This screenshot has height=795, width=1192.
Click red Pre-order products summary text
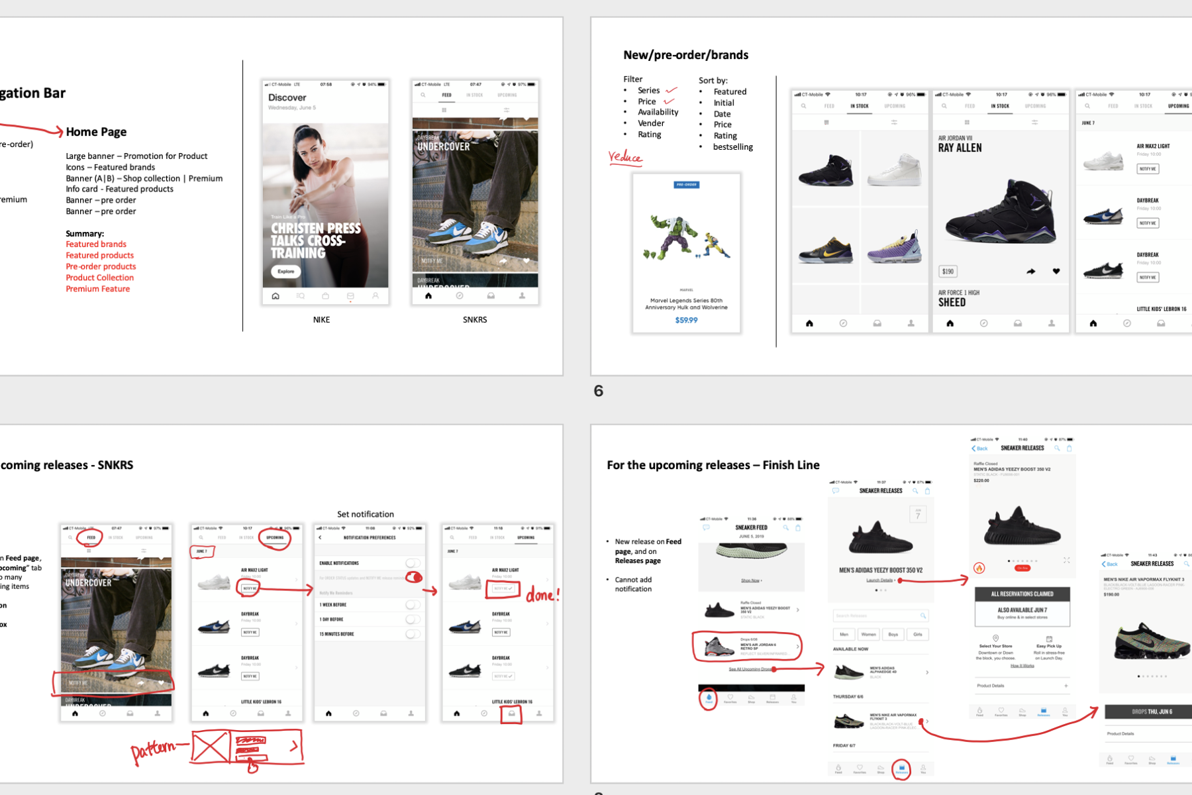[x=101, y=266]
